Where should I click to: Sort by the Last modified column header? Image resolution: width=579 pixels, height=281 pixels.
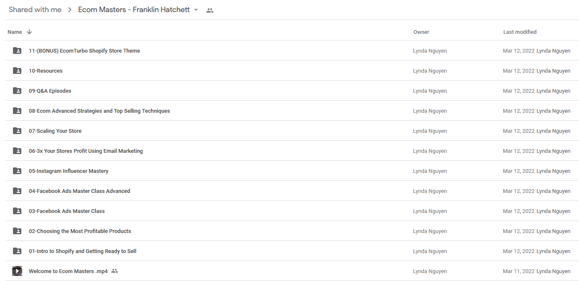point(520,32)
